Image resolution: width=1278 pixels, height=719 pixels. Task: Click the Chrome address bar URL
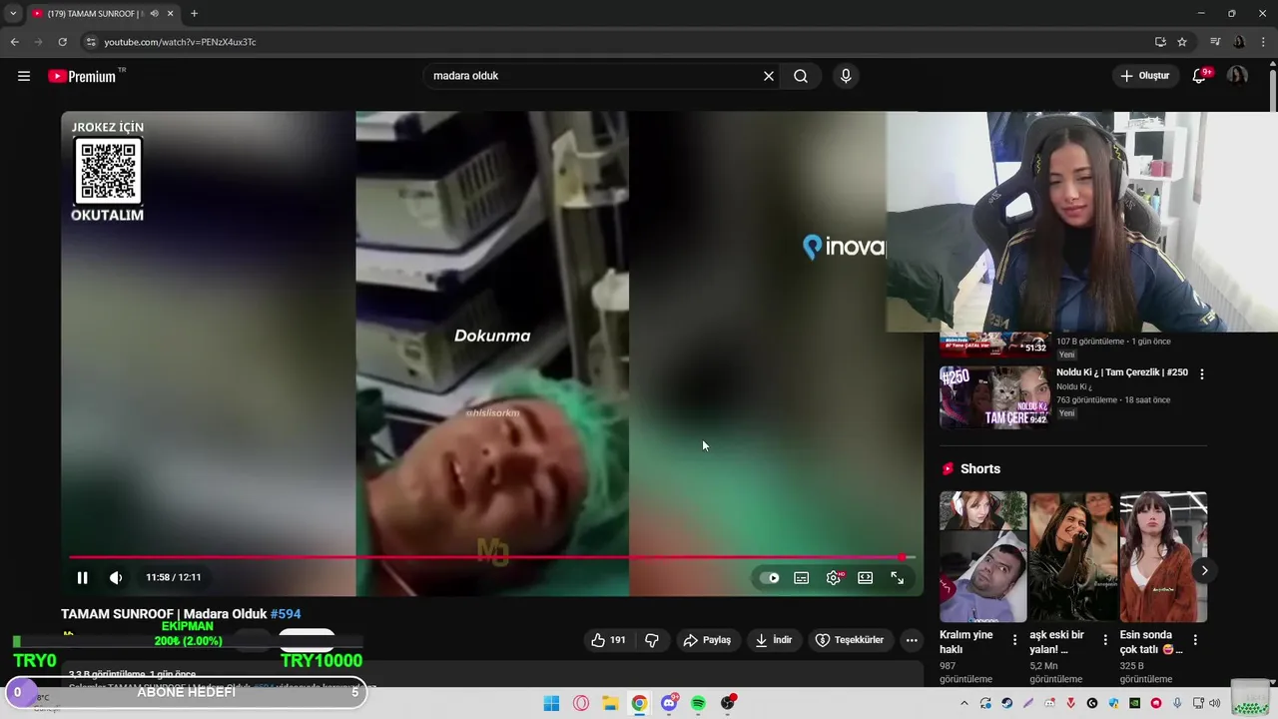pos(180,42)
